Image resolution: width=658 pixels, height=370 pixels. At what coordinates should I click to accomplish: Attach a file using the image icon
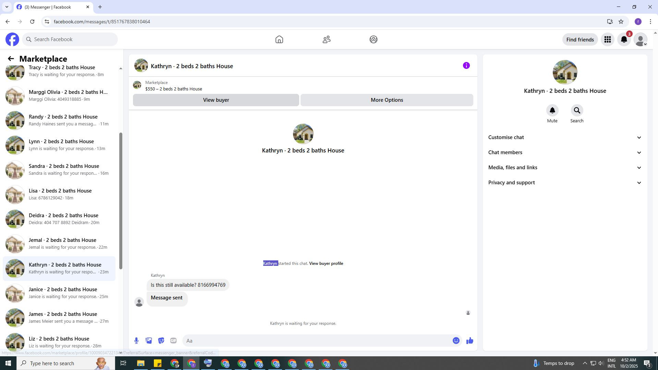[149, 341]
